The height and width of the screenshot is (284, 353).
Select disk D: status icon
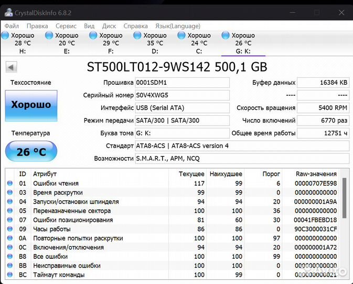click(x=137, y=35)
